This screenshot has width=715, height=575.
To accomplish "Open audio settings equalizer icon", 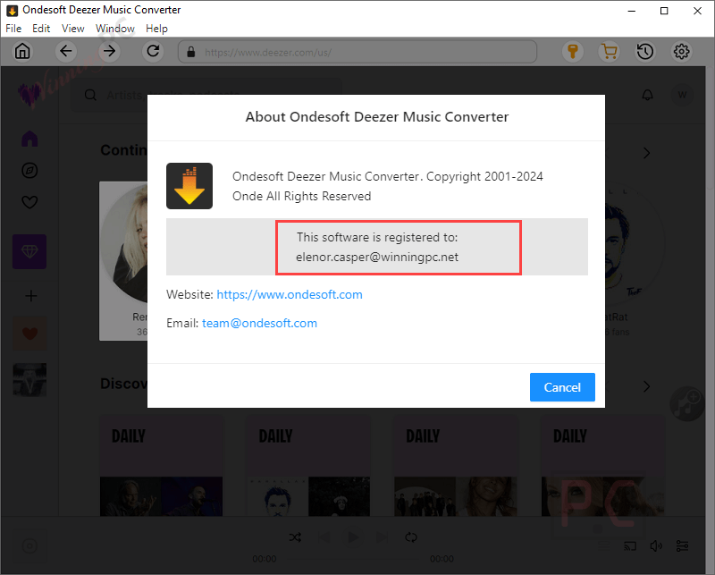I will coord(683,545).
